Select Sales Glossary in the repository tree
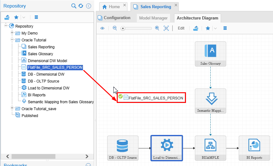 tap(40, 54)
